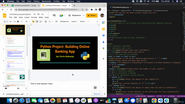Viewport: 185px width, 104px height.
Task: Reload the Chrome page
Action: tap(11, 10)
